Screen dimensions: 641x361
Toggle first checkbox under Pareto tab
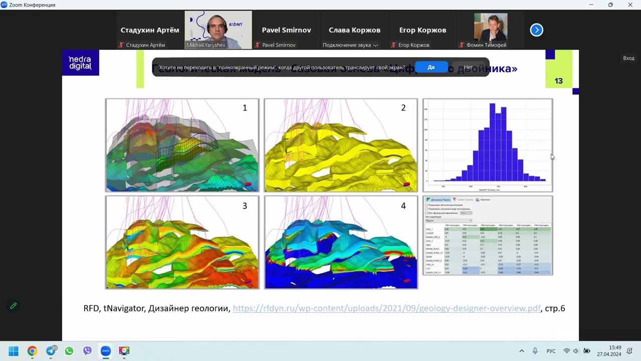pyautogui.click(x=427, y=205)
